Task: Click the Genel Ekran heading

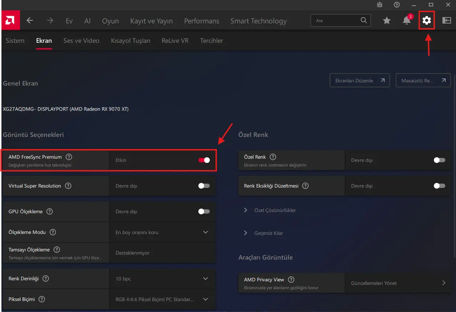Action: pos(20,83)
